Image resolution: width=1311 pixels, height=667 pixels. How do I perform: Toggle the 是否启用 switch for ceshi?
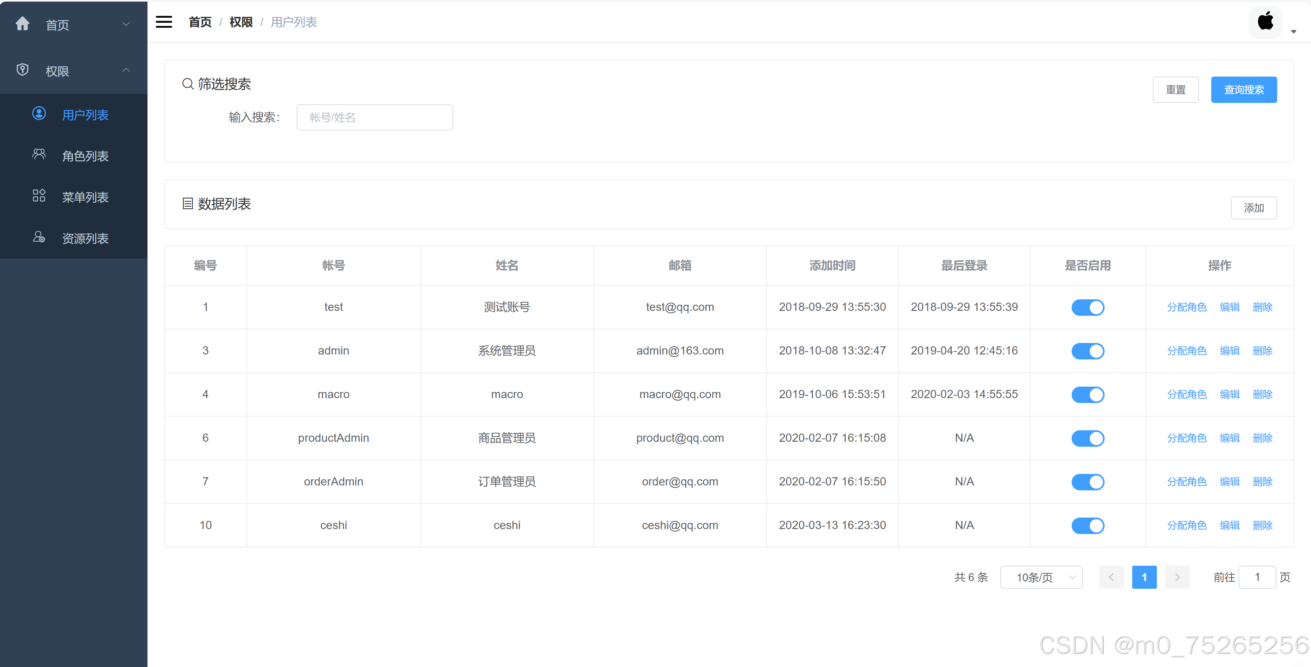(1088, 525)
